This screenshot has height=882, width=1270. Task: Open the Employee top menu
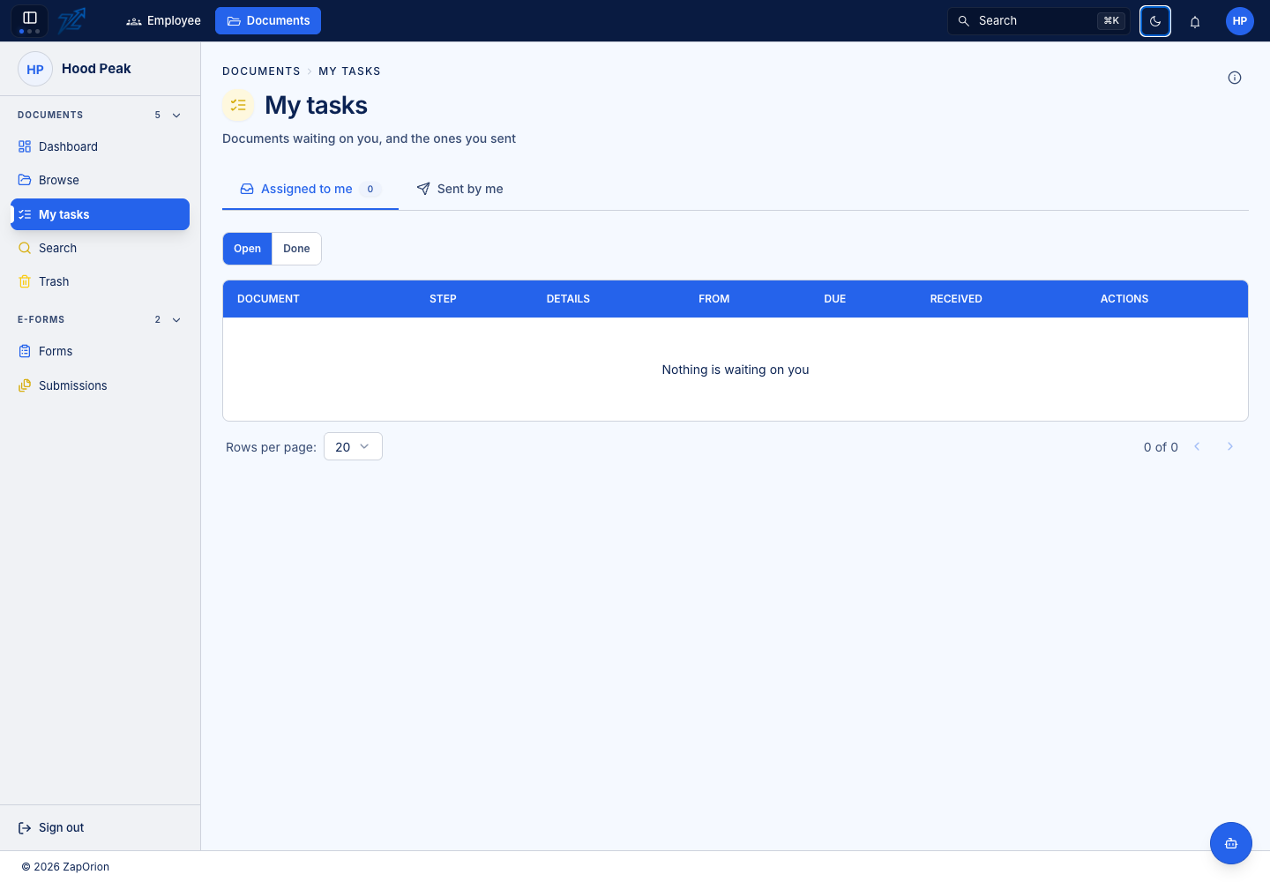164,20
